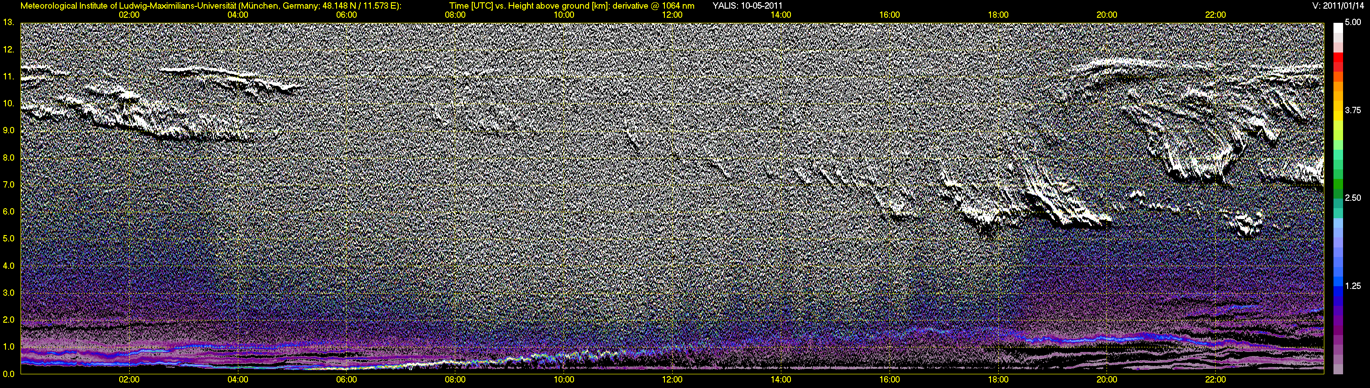Click the 04:00 label on the bottom time axis

pos(238,380)
